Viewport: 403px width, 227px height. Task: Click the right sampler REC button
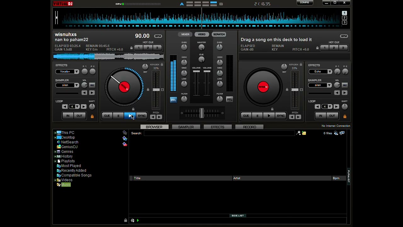pos(345,85)
